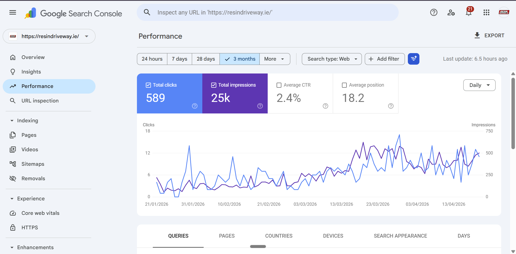Disable the Total impressions metric
Image resolution: width=516 pixels, height=254 pixels.
pos(214,85)
